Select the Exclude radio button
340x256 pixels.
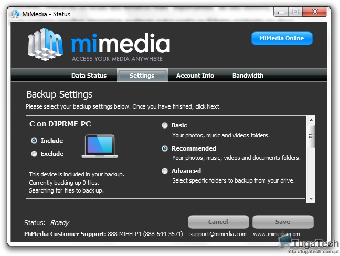[34, 154]
